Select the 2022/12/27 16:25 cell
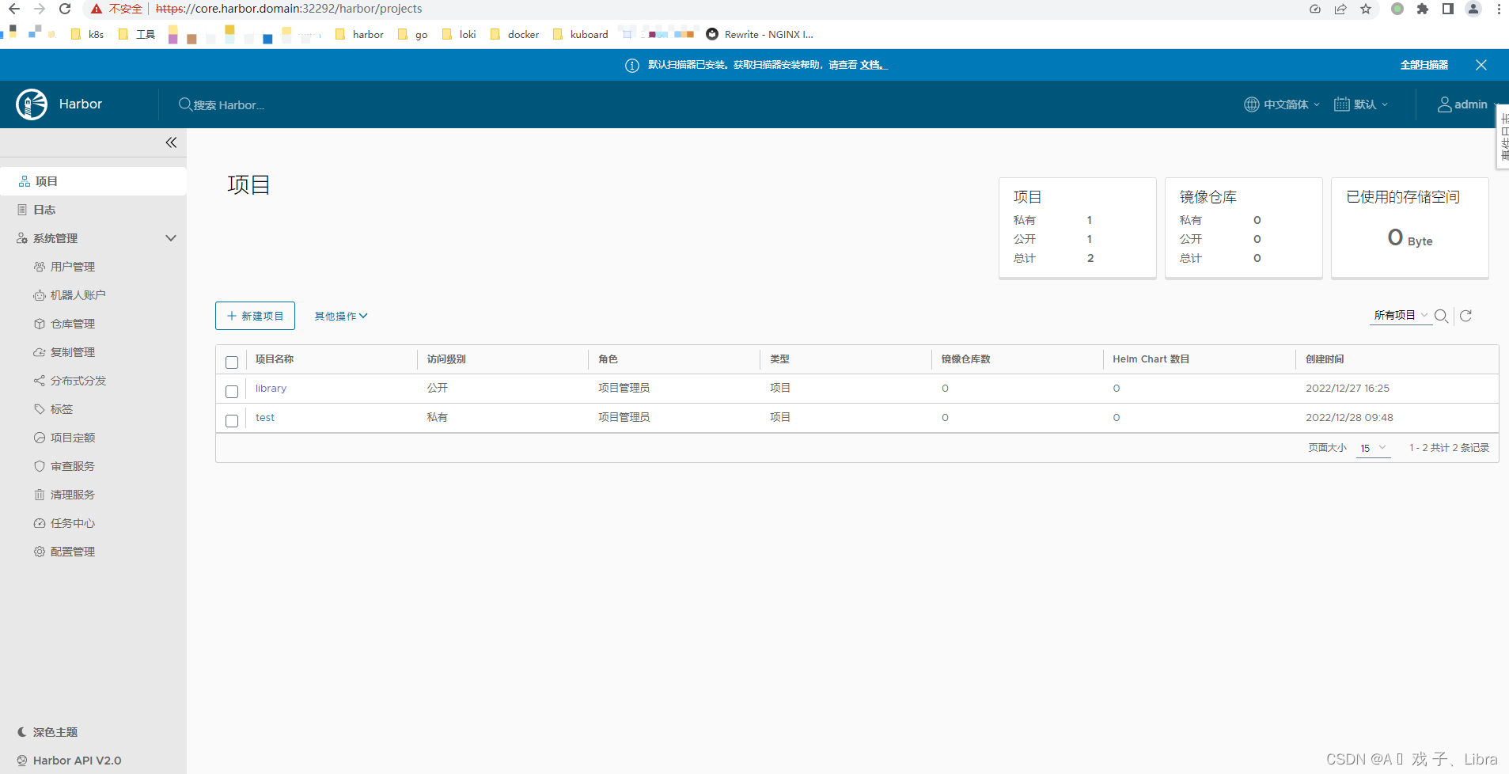 (x=1348, y=389)
